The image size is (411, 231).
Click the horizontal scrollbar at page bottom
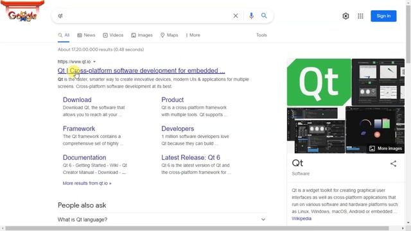(x=197, y=228)
